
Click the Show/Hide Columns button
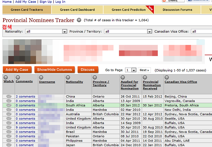[54, 70]
